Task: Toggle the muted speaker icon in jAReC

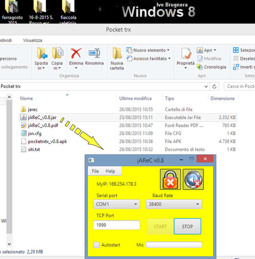Action: click(193, 179)
